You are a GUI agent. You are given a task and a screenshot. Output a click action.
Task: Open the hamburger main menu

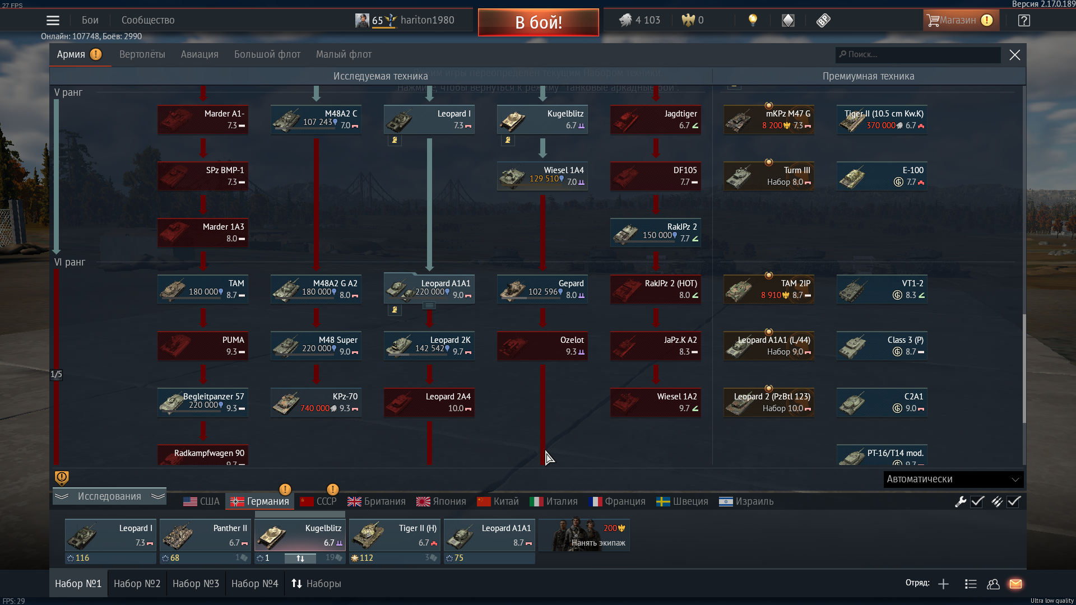pos(53,21)
